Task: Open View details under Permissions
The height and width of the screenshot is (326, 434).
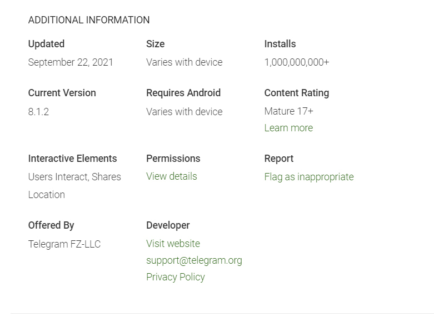Action: coord(171,176)
